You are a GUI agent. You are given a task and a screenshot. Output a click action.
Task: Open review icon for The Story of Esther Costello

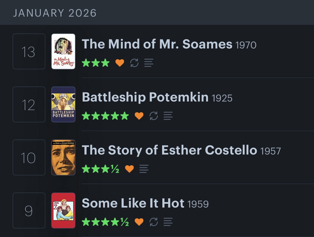click(144, 169)
